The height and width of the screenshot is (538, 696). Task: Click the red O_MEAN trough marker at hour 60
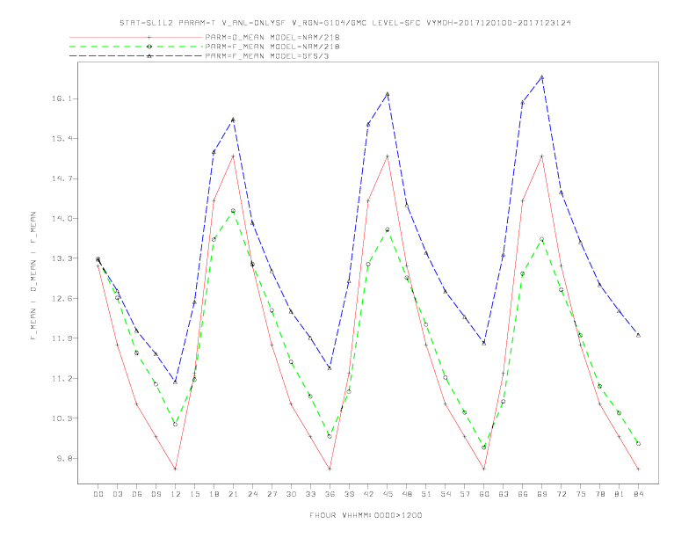[x=484, y=469]
